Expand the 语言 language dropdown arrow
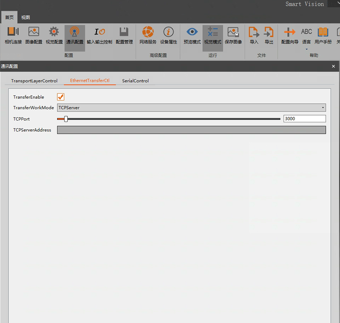Viewport: 340px width, 323px height. (306, 49)
